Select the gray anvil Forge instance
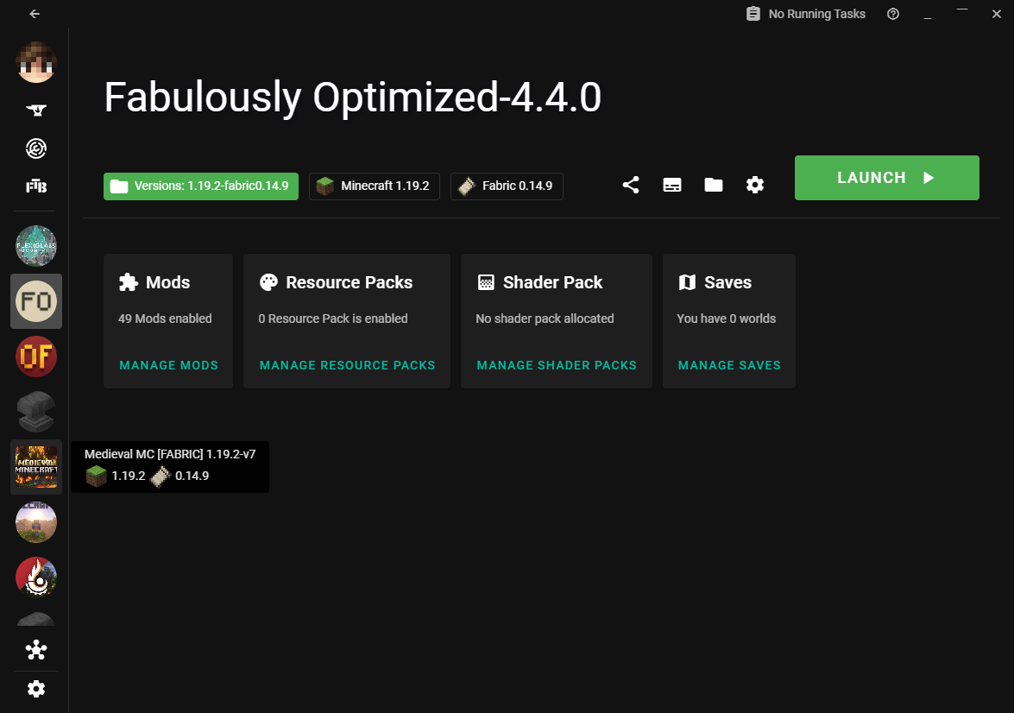 pyautogui.click(x=36, y=412)
